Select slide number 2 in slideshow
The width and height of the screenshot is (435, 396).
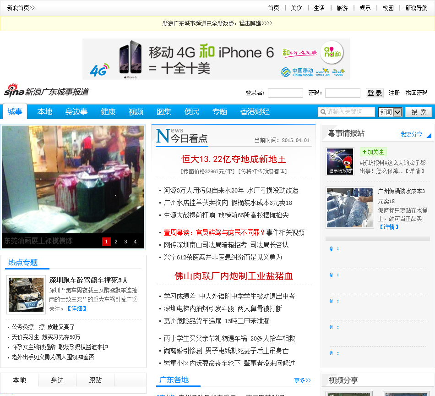[x=116, y=242]
